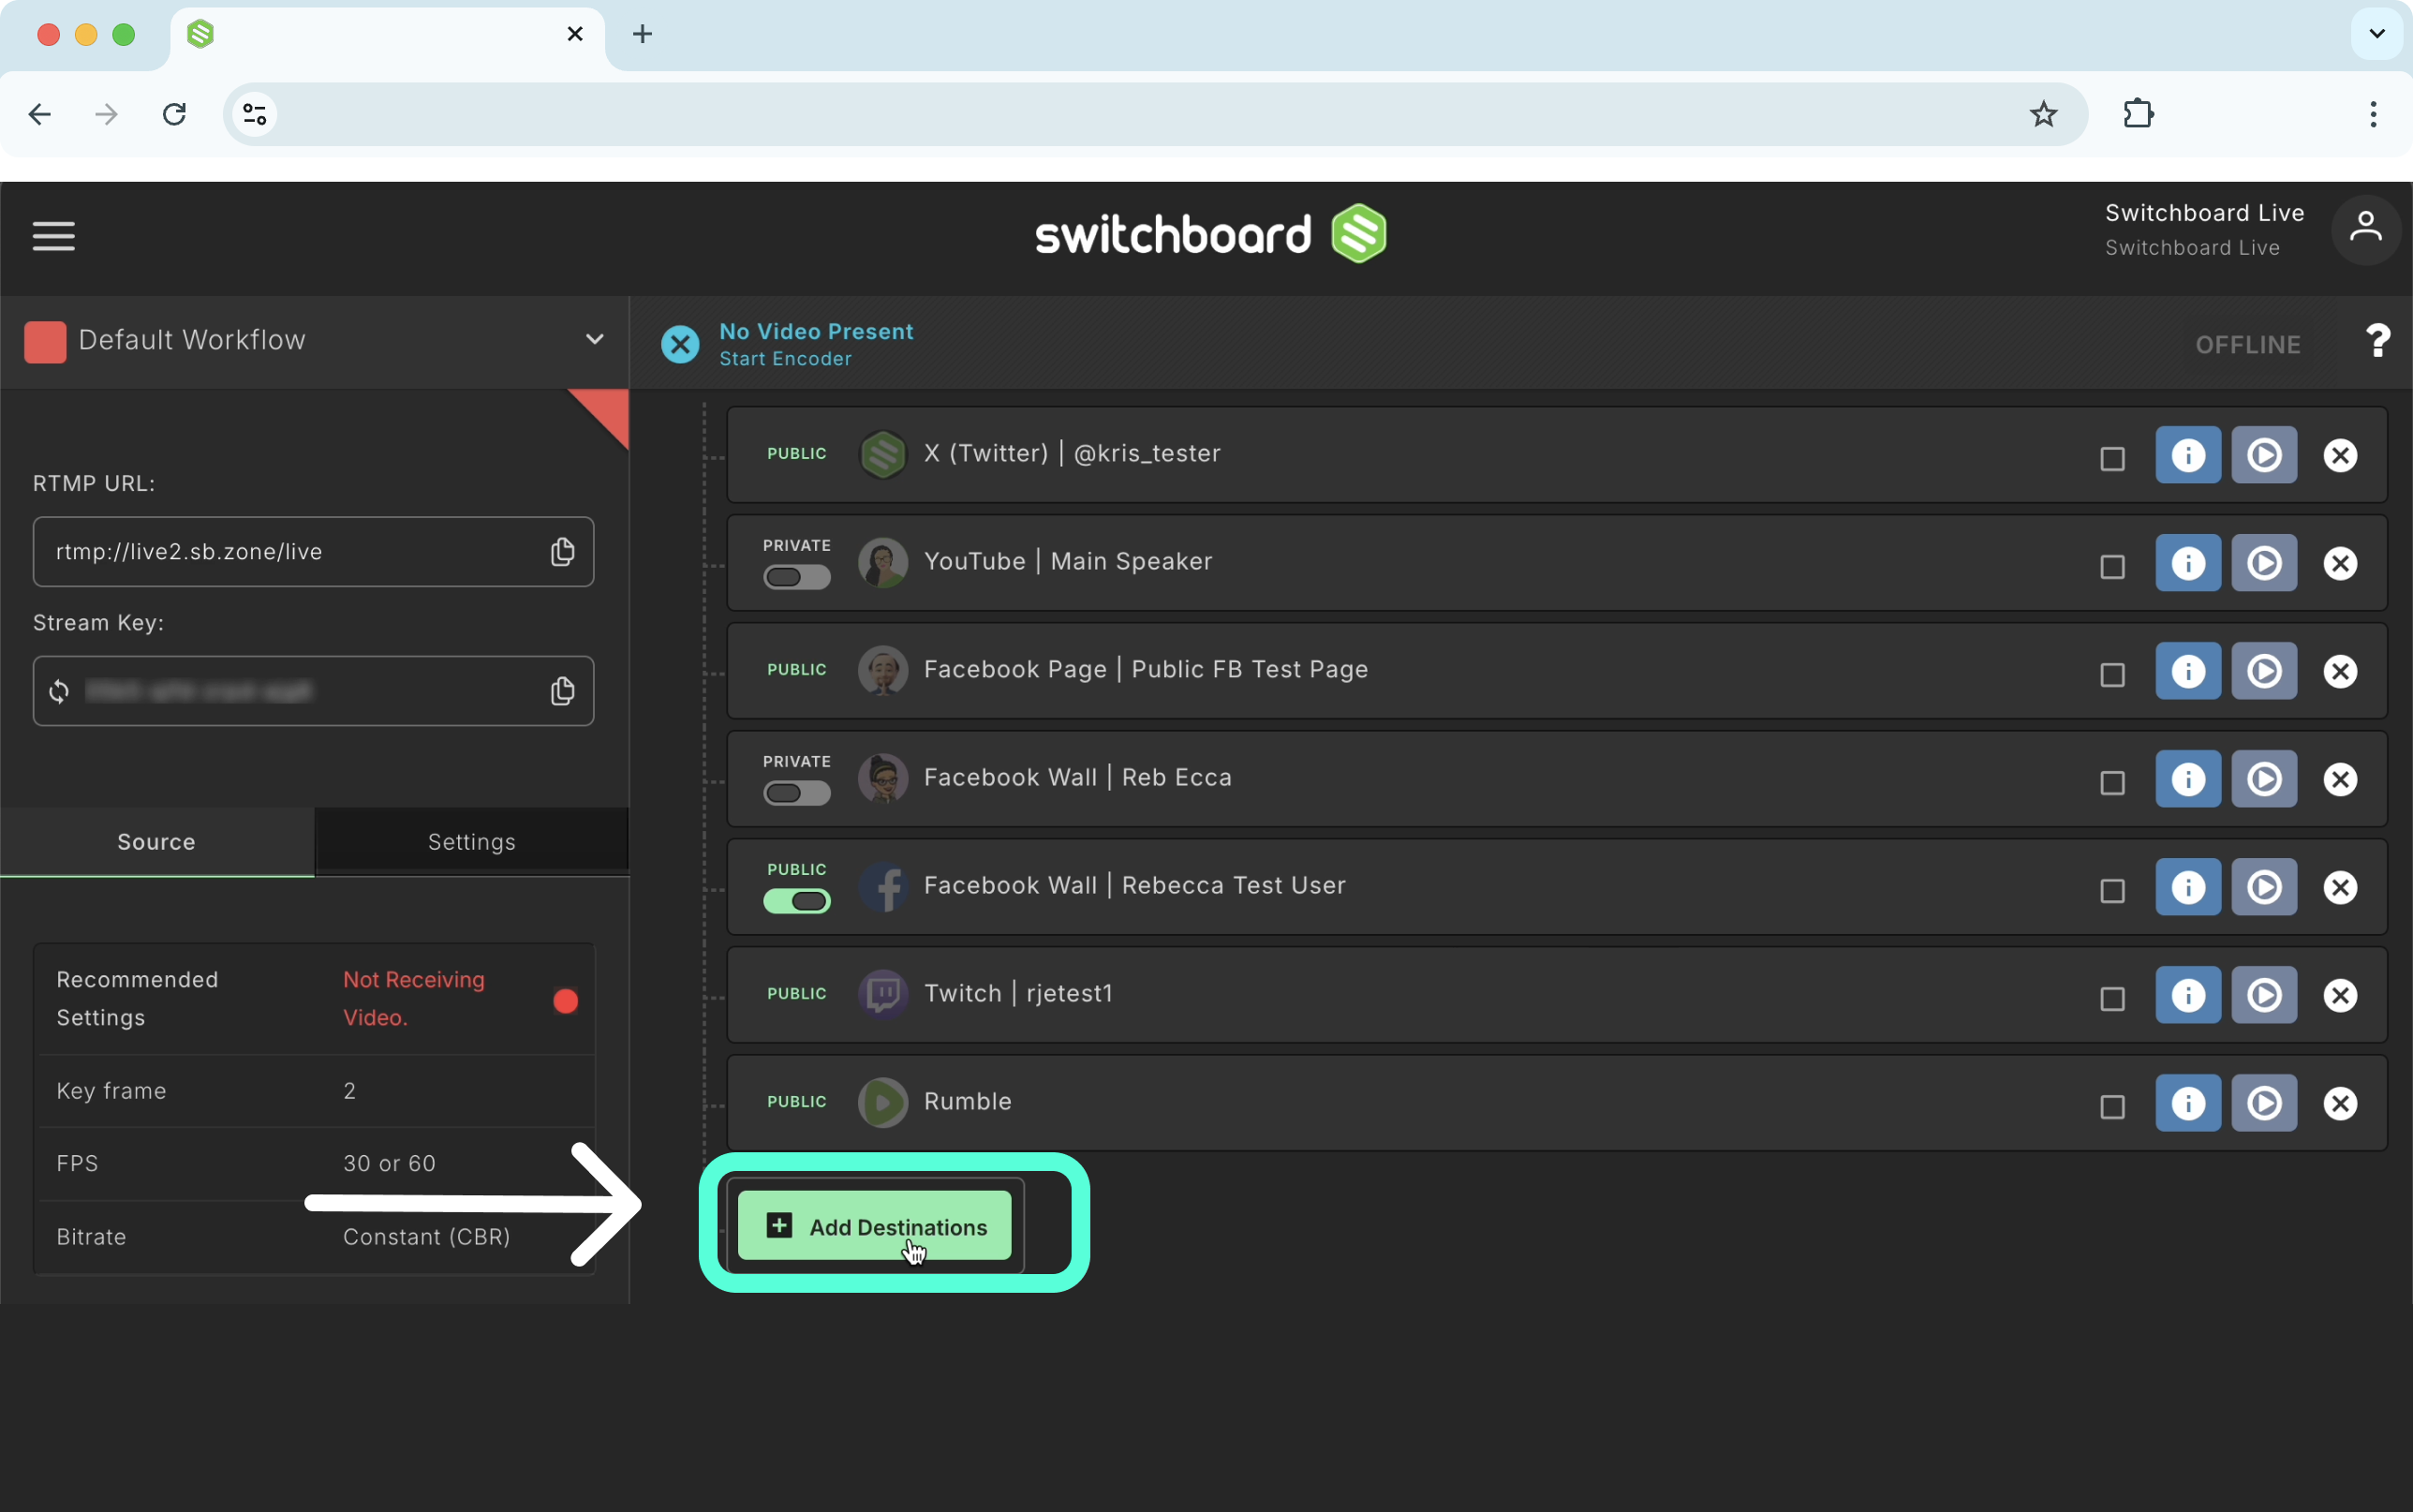
Task: Click the Rumble destination avatar
Action: pyautogui.click(x=882, y=1102)
